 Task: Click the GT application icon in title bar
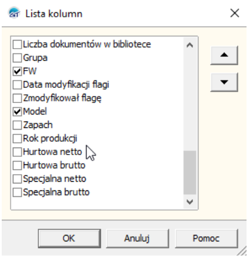coord(15,13)
